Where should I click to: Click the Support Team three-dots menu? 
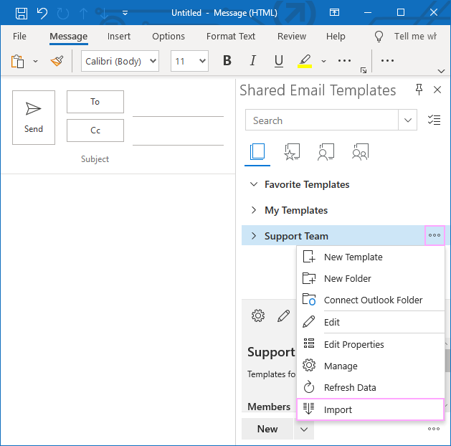click(x=435, y=235)
